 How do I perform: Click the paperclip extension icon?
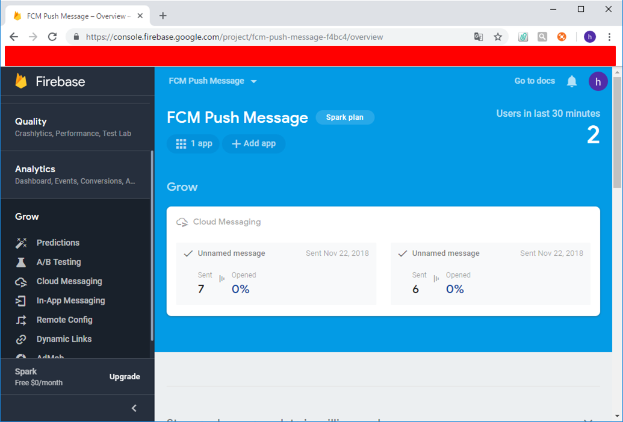pos(523,37)
